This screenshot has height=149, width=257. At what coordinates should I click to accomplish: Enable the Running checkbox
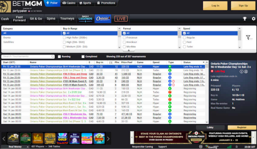pos(59,57)
